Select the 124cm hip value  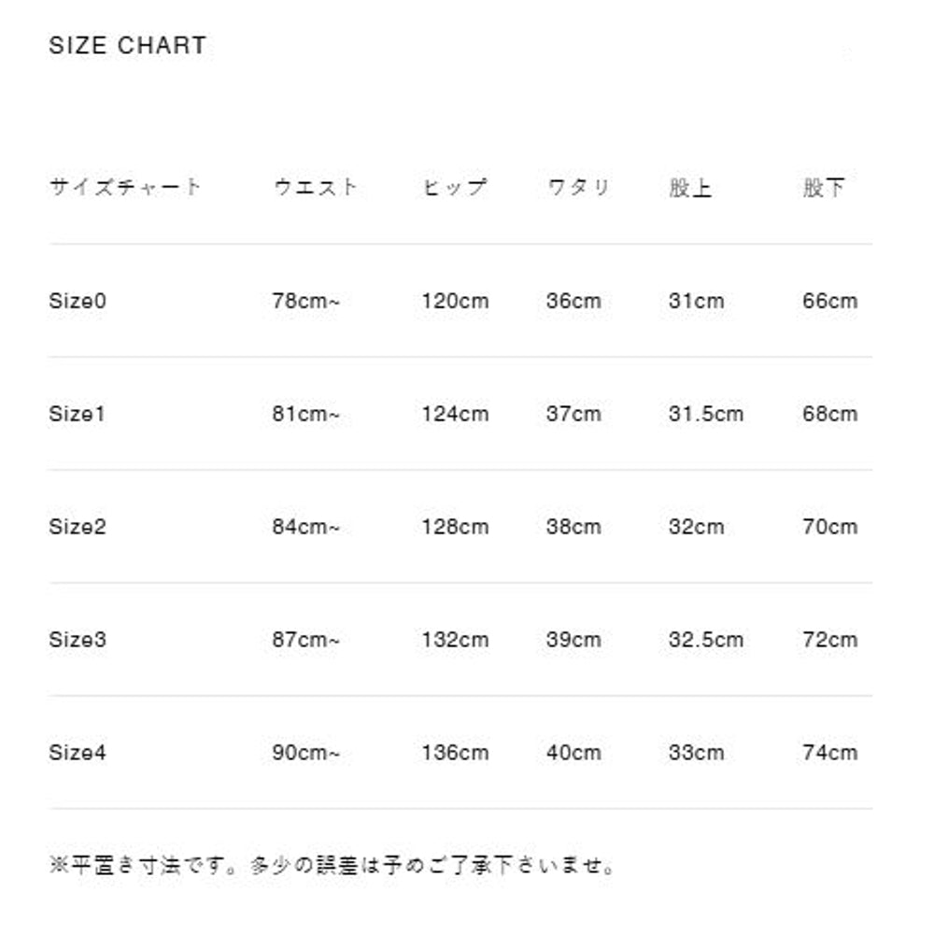pyautogui.click(x=455, y=414)
